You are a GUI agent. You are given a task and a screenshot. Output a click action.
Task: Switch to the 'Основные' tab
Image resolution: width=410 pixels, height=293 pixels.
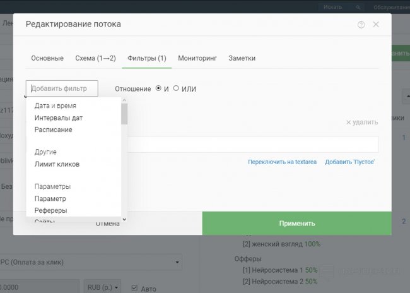coord(47,58)
